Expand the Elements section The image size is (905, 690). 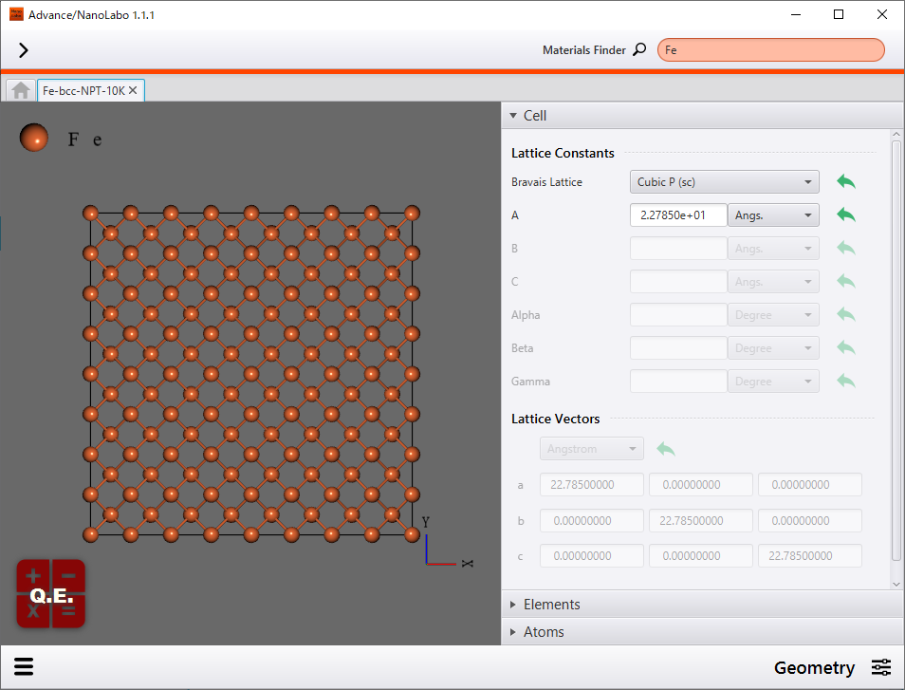(x=702, y=604)
